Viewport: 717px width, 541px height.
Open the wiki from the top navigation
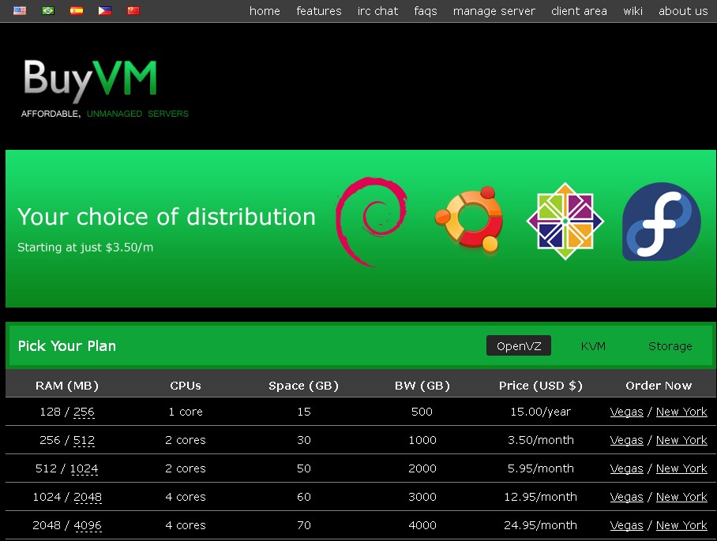click(633, 11)
